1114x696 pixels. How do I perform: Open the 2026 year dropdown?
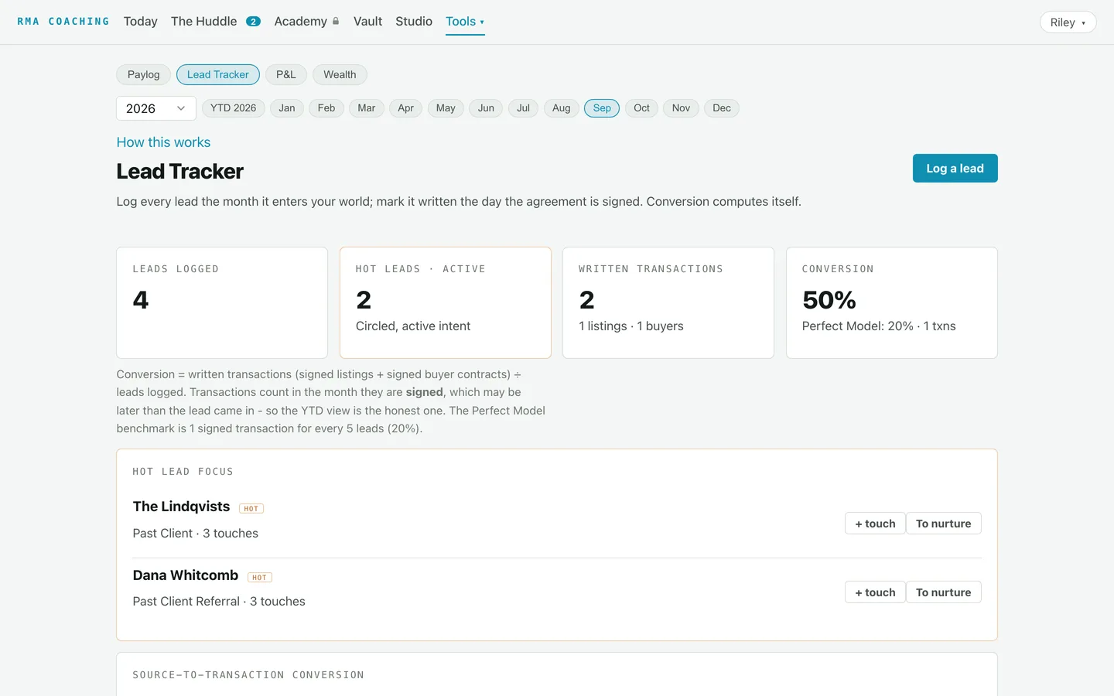[156, 108]
